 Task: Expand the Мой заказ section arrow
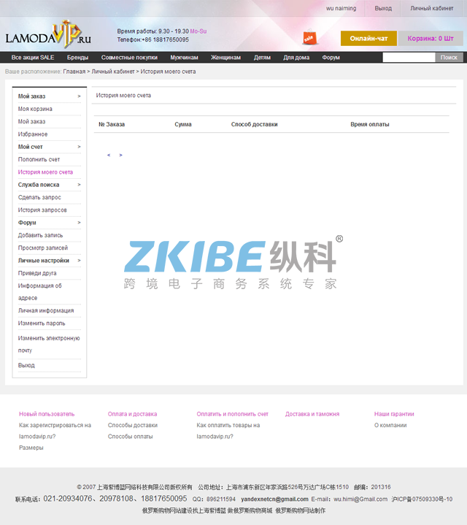(x=80, y=96)
